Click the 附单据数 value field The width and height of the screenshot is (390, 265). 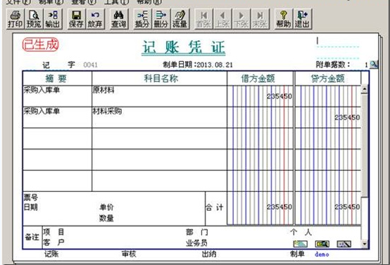click(360, 65)
